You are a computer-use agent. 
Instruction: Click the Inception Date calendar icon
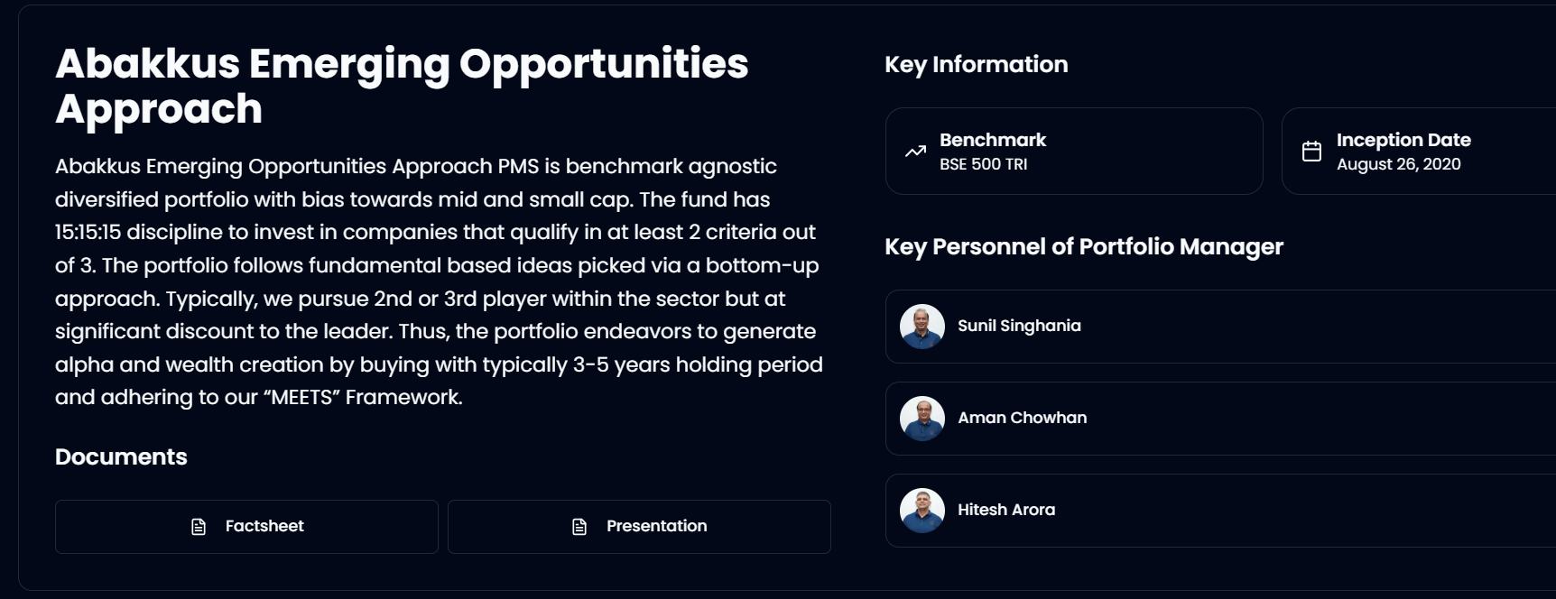[x=1311, y=152]
